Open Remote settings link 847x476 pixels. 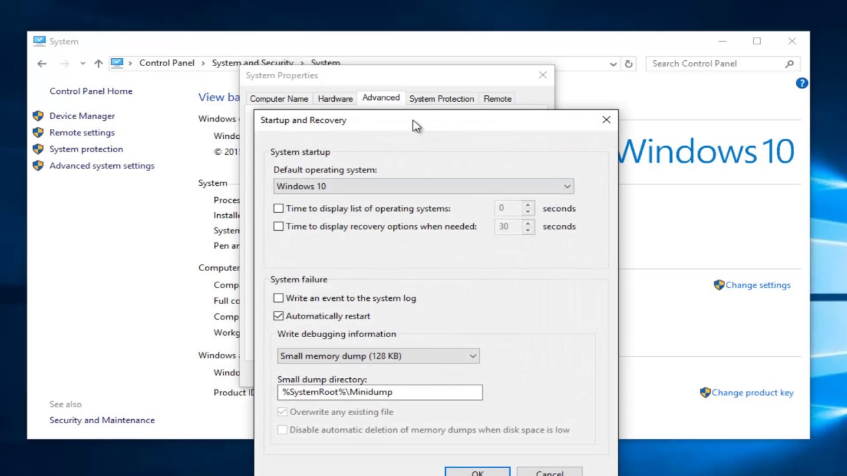pyautogui.click(x=82, y=132)
